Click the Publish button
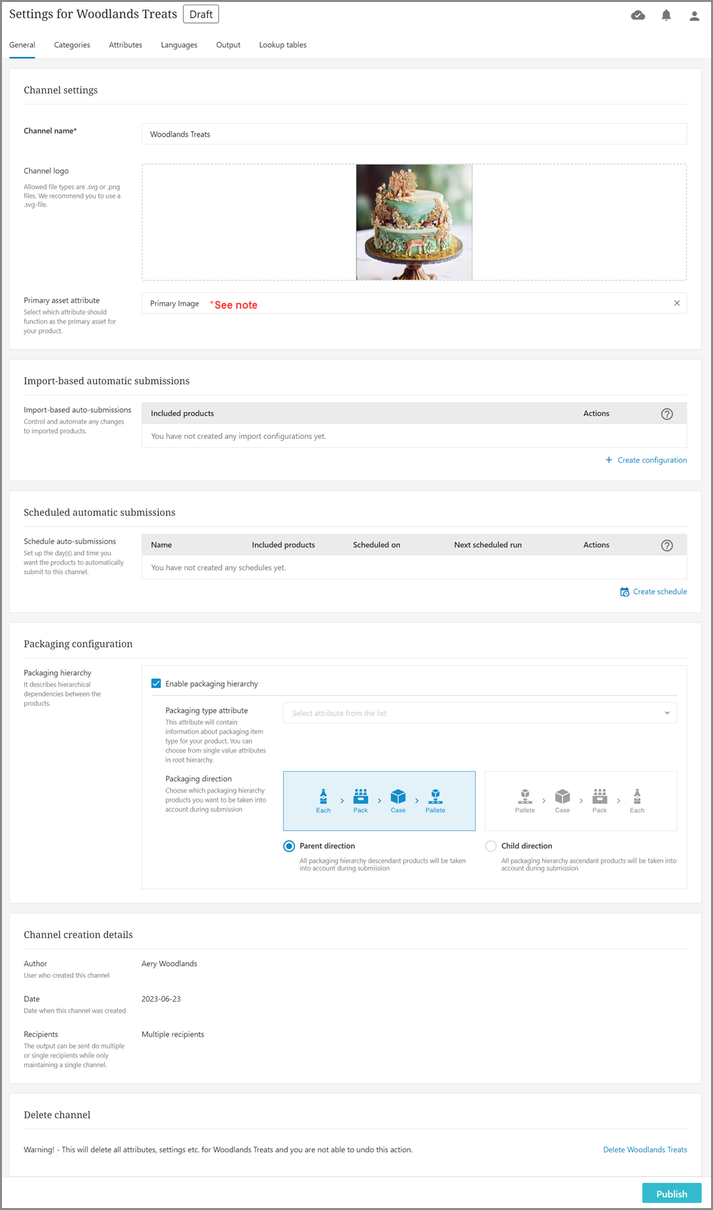Viewport: 713px width, 1210px height. tap(671, 1194)
